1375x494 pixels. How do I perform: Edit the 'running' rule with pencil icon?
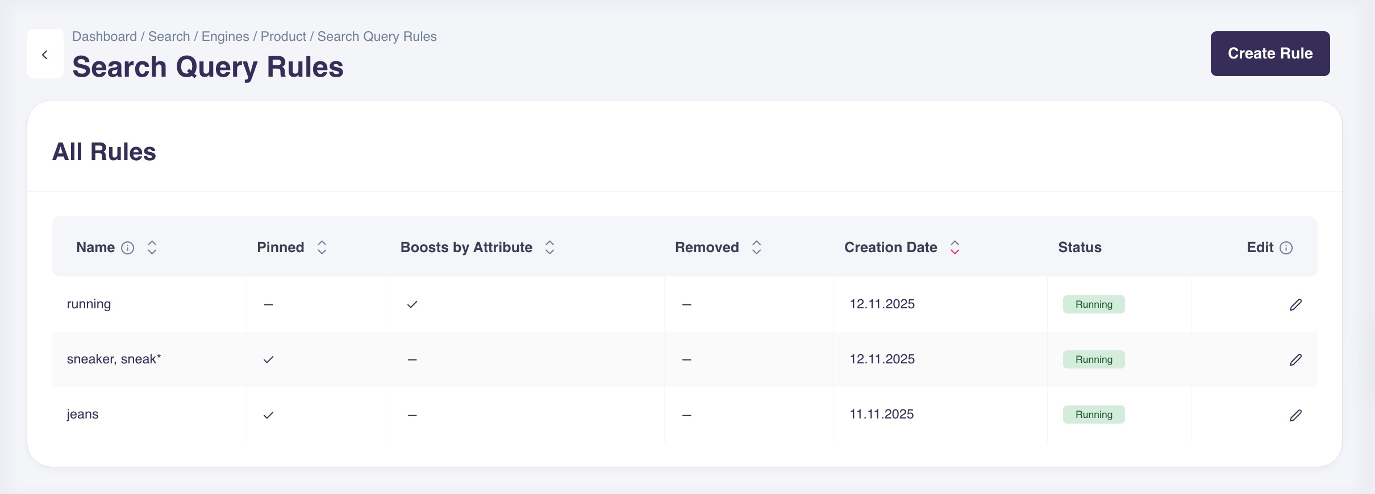click(1295, 305)
